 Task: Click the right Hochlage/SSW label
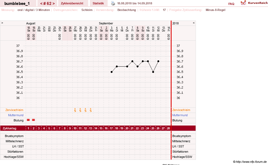click(182, 157)
